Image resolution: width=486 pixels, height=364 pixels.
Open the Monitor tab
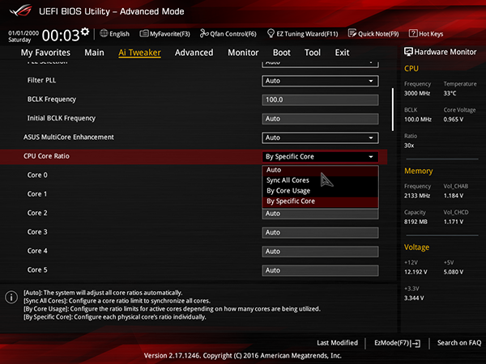pos(243,53)
